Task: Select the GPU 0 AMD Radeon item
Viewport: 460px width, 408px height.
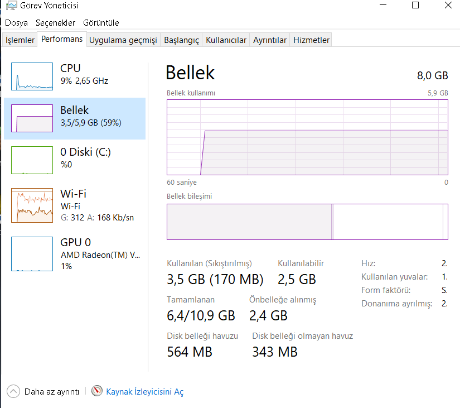Action: click(x=75, y=254)
